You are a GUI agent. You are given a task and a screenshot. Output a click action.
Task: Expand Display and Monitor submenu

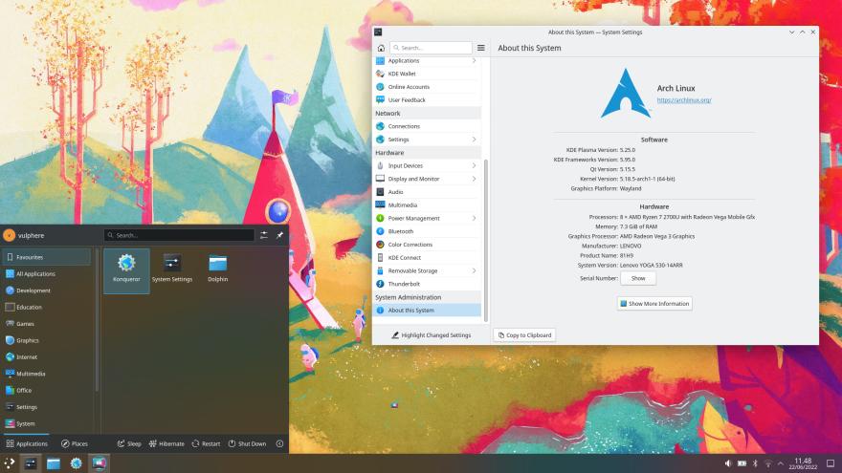click(474, 179)
